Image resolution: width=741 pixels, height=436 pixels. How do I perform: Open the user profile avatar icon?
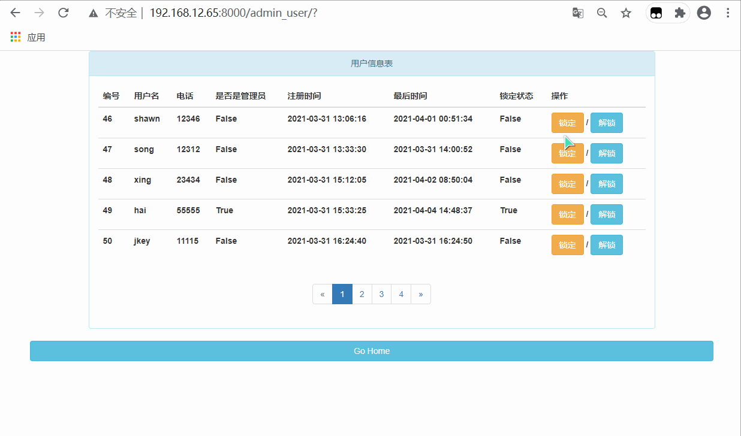coord(704,13)
